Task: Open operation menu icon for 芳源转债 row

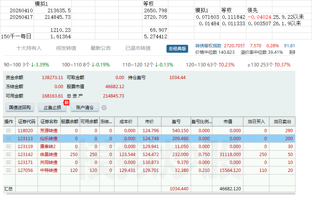Action: pyautogui.click(x=9, y=130)
